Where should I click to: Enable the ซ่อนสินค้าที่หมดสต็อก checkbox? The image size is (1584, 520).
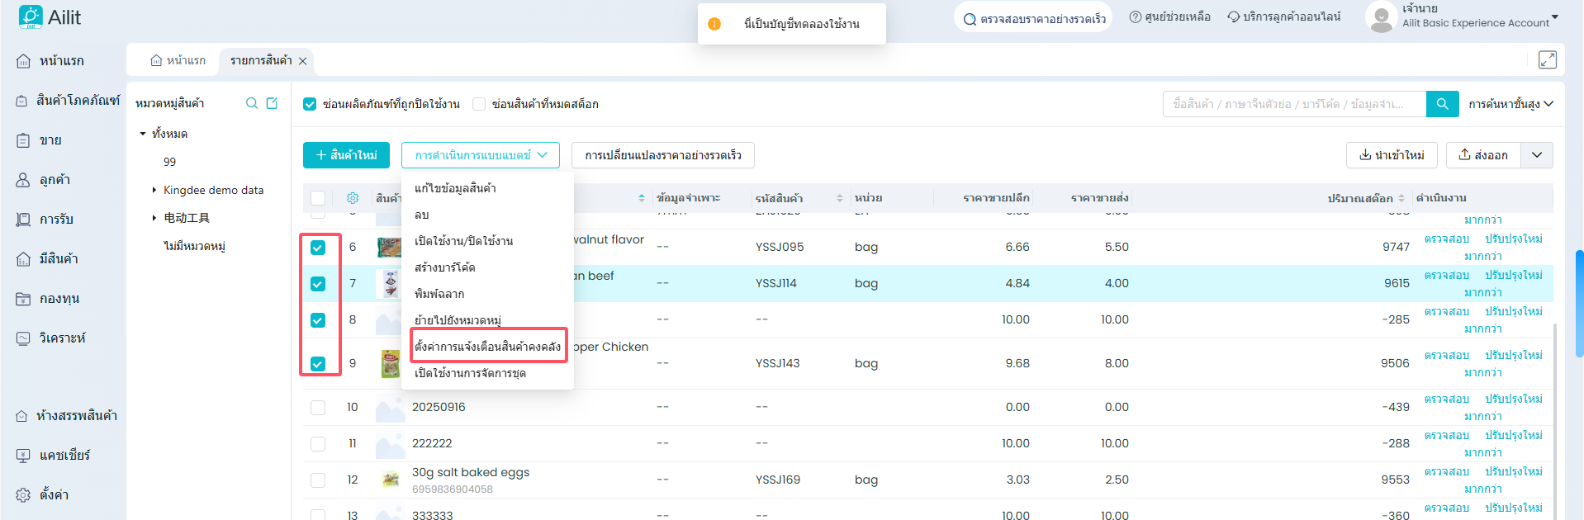(479, 104)
